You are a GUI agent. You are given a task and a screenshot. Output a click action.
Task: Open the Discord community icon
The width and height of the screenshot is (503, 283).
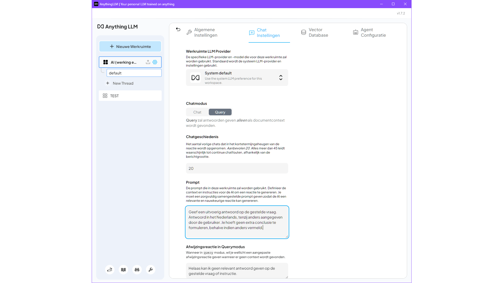(x=137, y=270)
